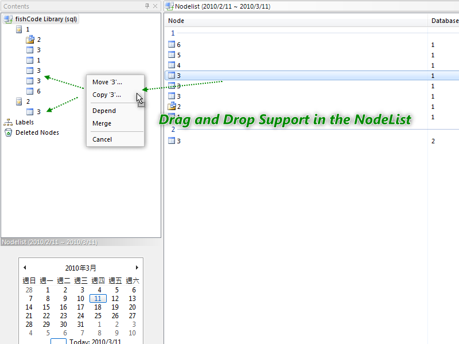
Task: Select Merge in the context menu
Action: [x=102, y=123]
